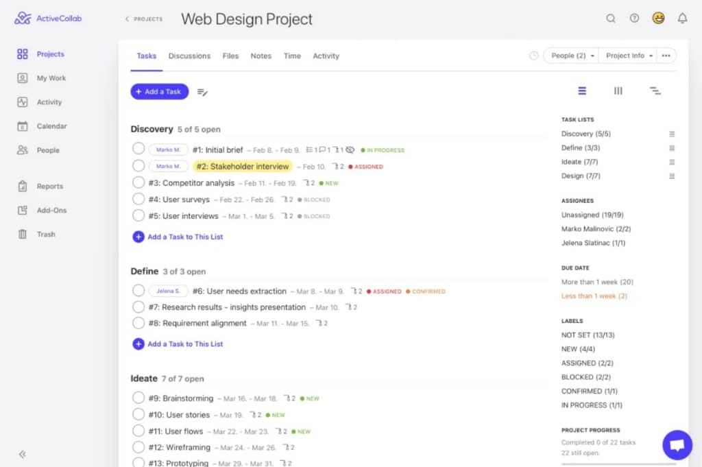This screenshot has width=702, height=467.
Task: Open the notifications bell
Action: [682, 19]
